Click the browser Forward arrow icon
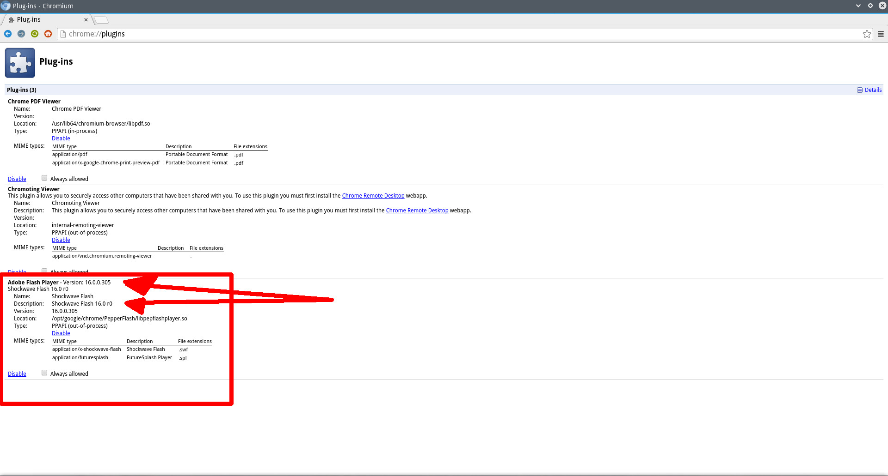Image resolution: width=888 pixels, height=476 pixels. 21,34
